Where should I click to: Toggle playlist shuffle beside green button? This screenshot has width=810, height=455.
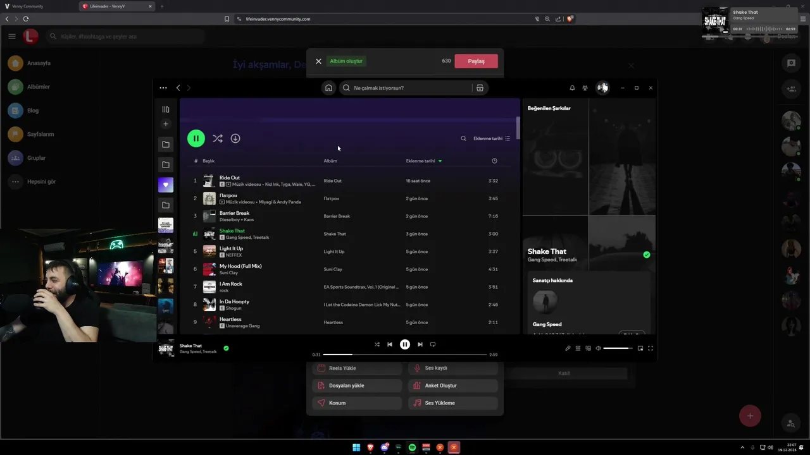pos(217,138)
